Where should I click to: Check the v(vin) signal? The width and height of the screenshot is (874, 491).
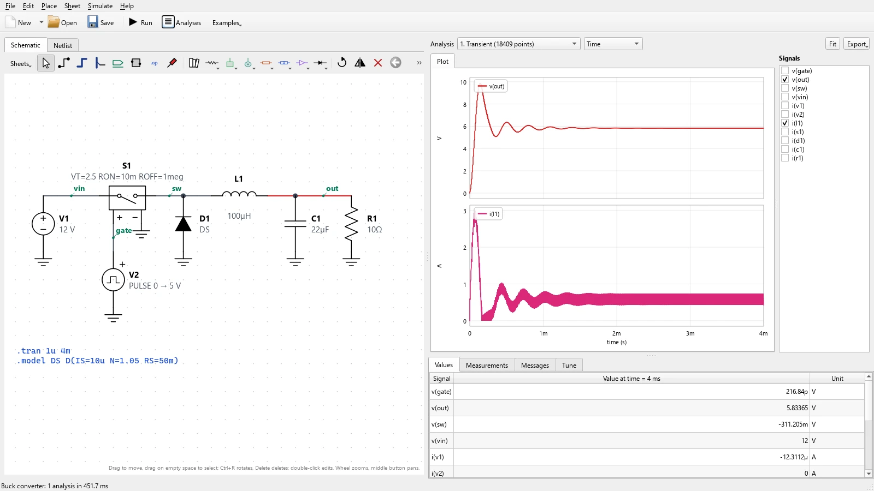tap(785, 97)
